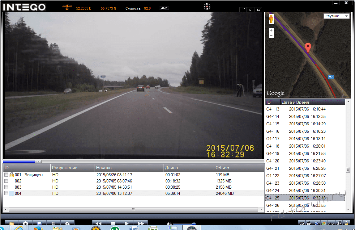The height and width of the screenshot is (230, 355).
Task: Check the box for recording 004
Action: pos(6,193)
